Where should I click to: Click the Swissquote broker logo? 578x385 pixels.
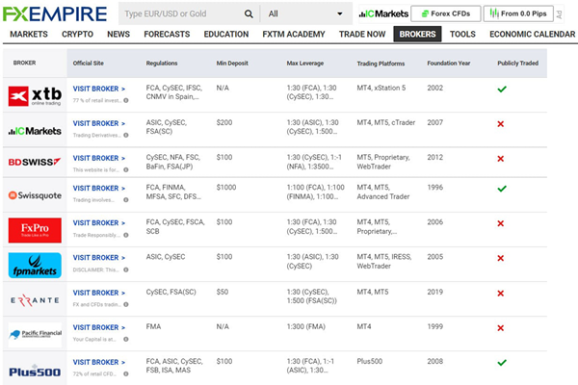click(34, 194)
